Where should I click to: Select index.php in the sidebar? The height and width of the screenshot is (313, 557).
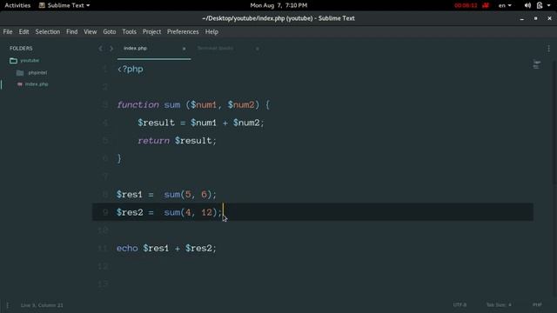coord(37,84)
